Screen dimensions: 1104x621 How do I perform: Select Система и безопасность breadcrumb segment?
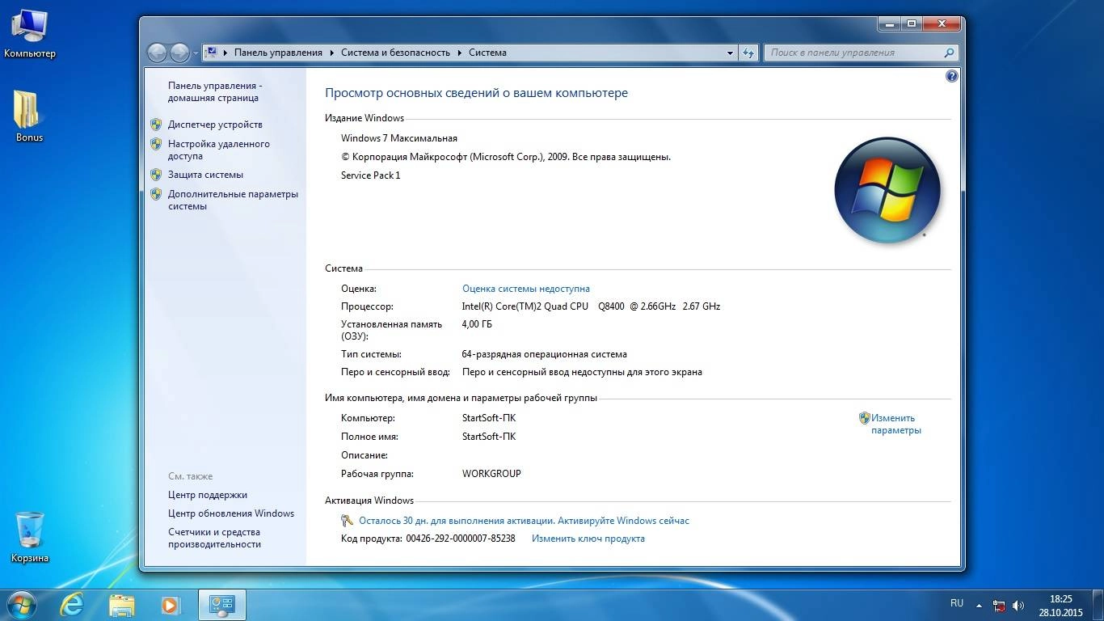tap(395, 53)
